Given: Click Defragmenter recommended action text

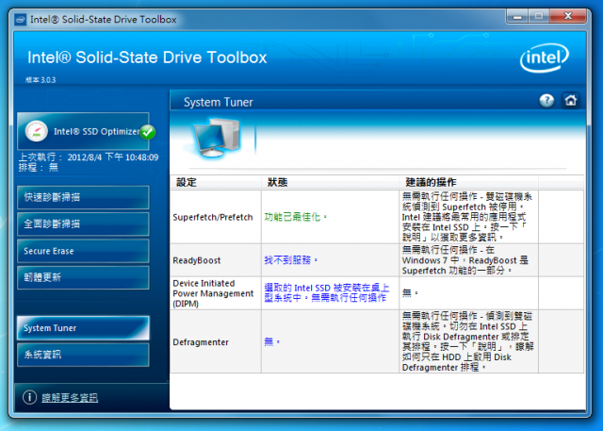Looking at the screenshot, I should (467, 341).
